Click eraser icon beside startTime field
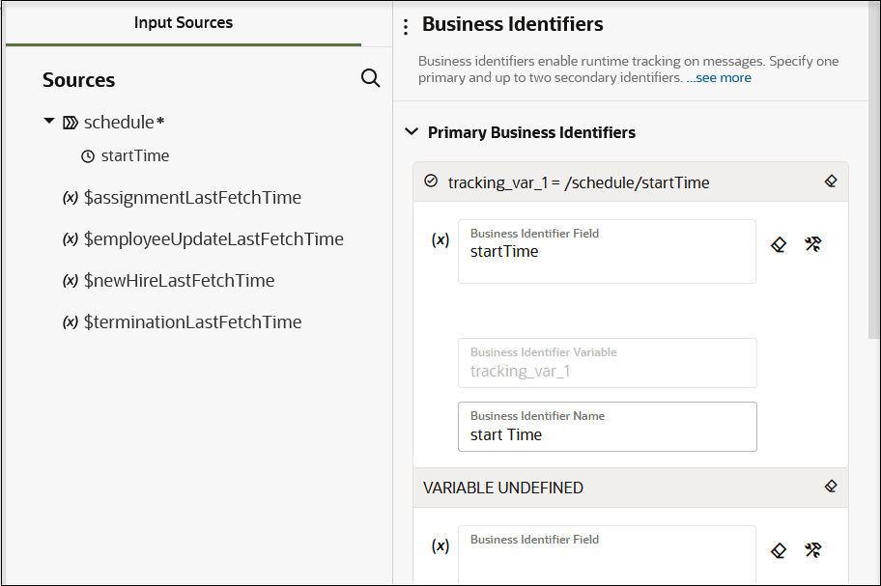Image resolution: width=881 pixels, height=586 pixels. pyautogui.click(x=779, y=245)
